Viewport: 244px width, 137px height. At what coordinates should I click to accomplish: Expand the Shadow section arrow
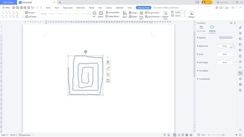click(x=197, y=38)
